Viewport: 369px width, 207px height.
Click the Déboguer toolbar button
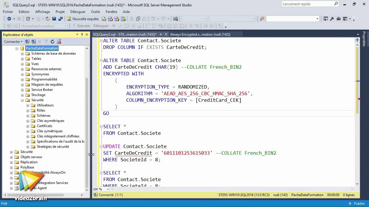(x=101, y=26)
